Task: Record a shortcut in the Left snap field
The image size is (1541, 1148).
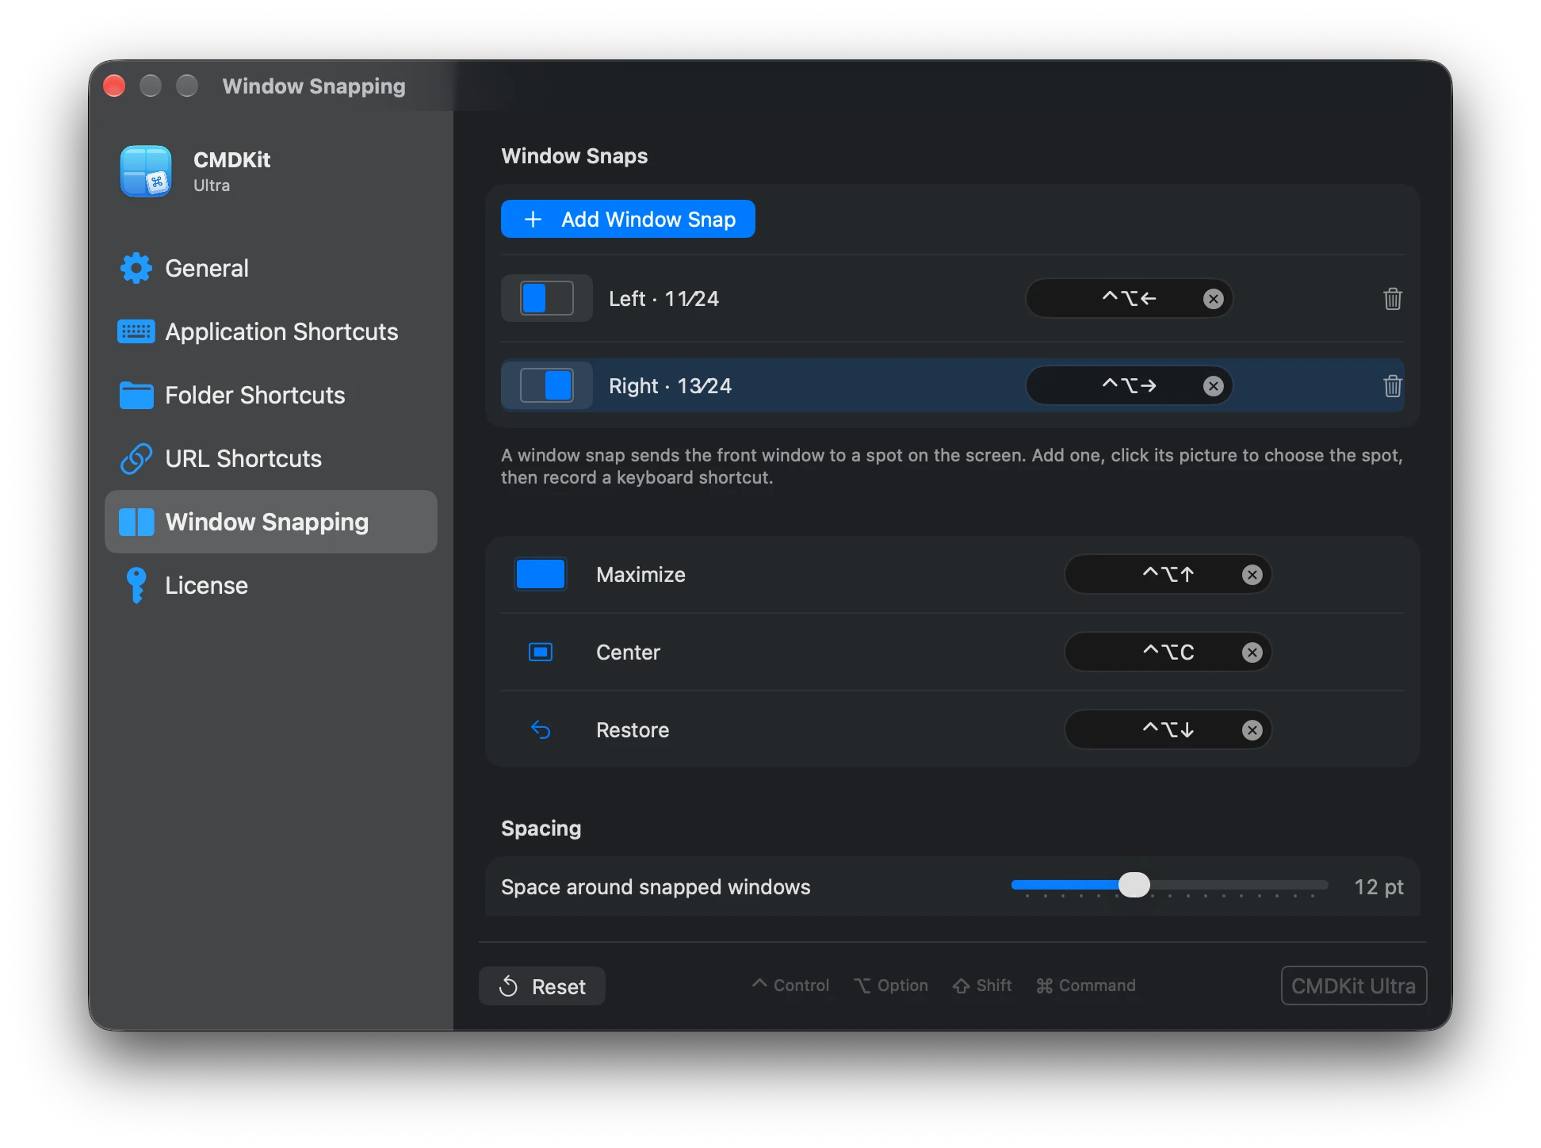Action: (x=1129, y=298)
